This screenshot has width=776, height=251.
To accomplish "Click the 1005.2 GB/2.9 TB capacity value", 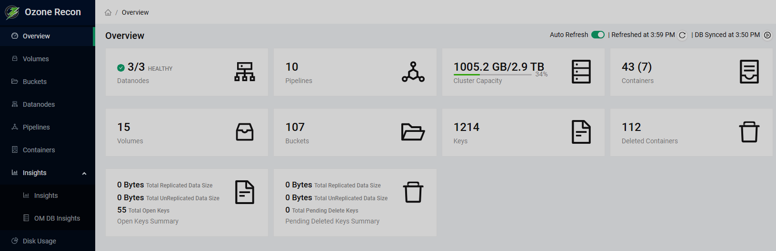I will click(498, 67).
